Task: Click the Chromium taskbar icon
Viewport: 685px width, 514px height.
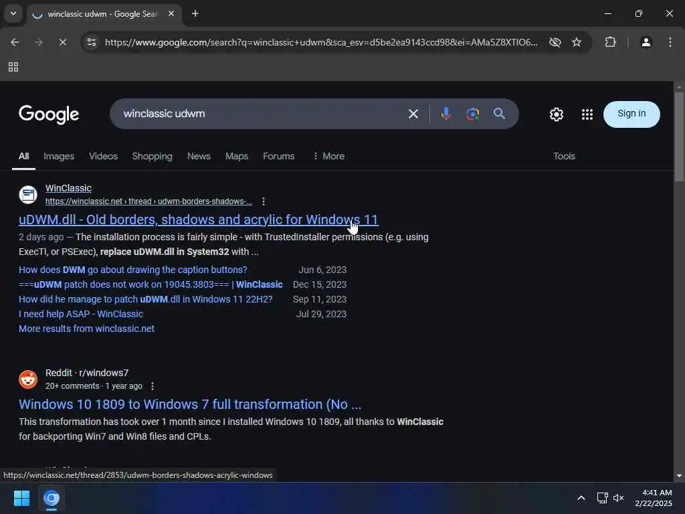Action: (52, 498)
